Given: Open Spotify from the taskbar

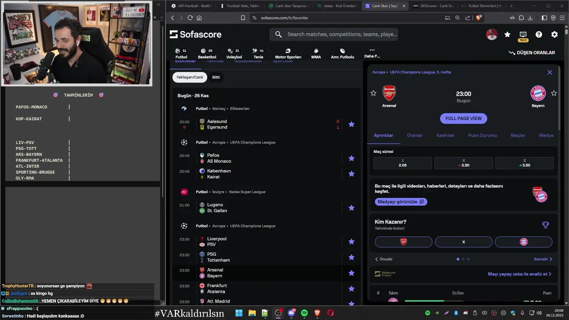Looking at the screenshot, I should 305,313.
